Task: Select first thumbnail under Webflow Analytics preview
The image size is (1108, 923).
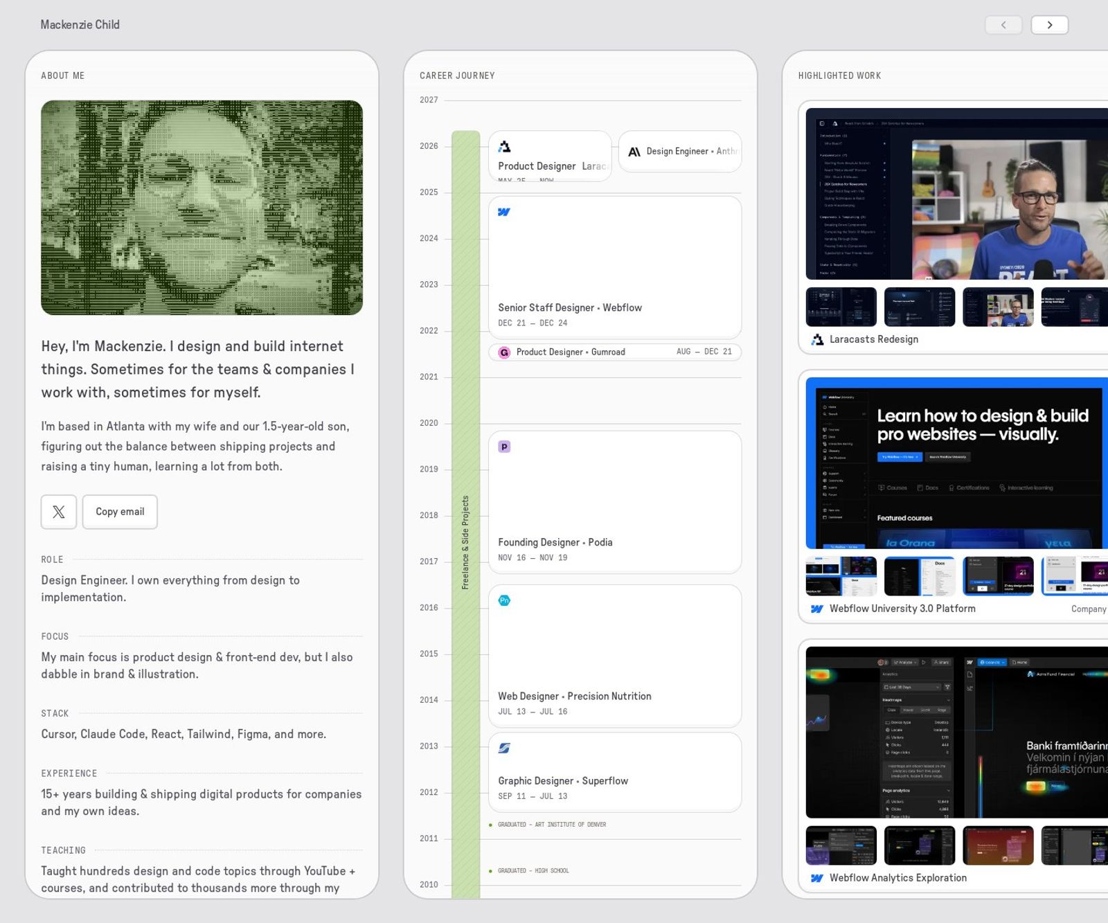Action: tap(841, 845)
